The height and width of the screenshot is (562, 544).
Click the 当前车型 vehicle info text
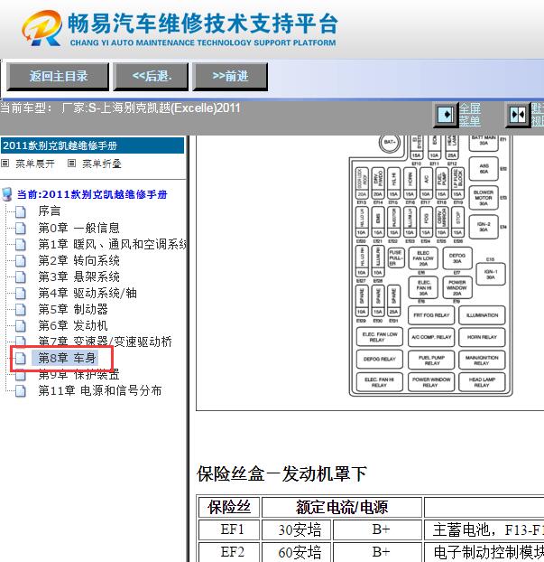coord(120,108)
